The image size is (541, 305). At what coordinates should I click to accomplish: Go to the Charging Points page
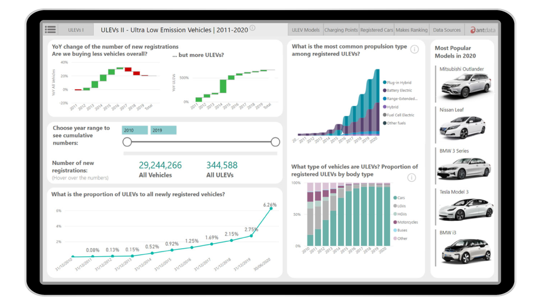coord(341,29)
